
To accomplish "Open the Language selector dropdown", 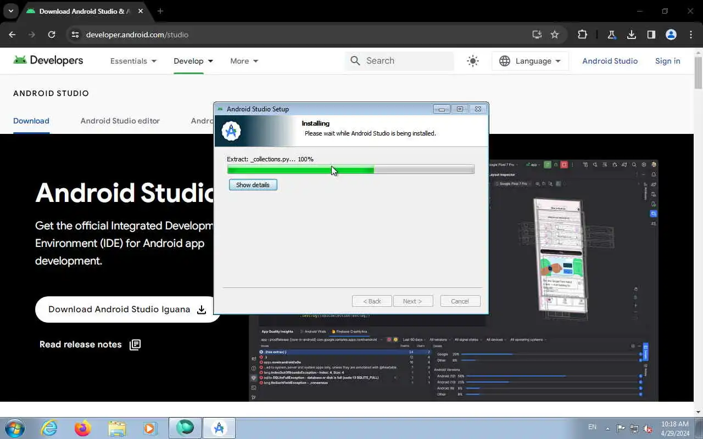I will tap(530, 61).
